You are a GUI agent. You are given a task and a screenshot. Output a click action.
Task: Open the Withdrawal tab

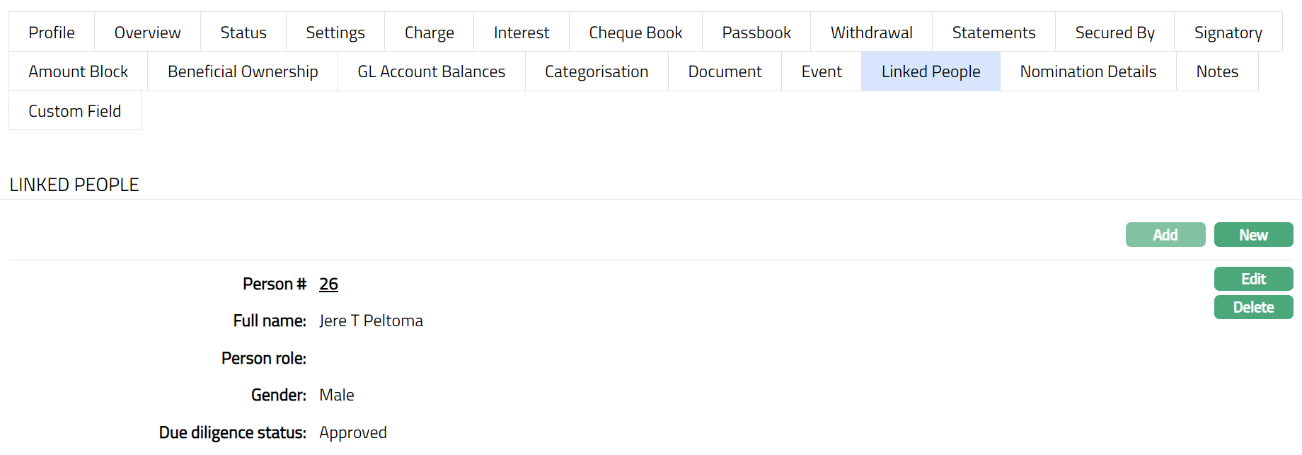[871, 33]
